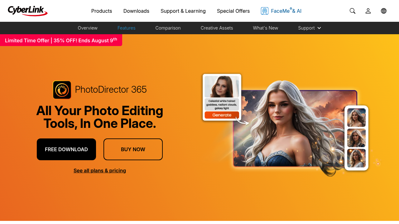Image resolution: width=399 pixels, height=224 pixels.
Task: Open the user account icon
Action: click(x=368, y=11)
